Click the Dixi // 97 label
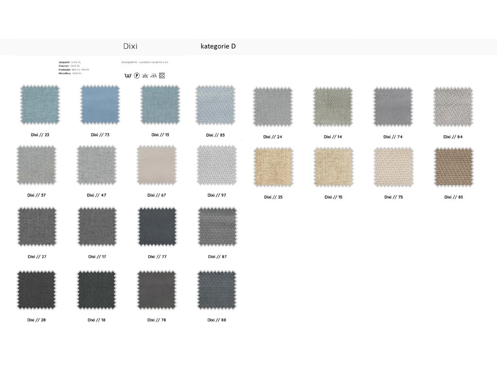The width and height of the screenshot is (497, 372). pos(216,195)
